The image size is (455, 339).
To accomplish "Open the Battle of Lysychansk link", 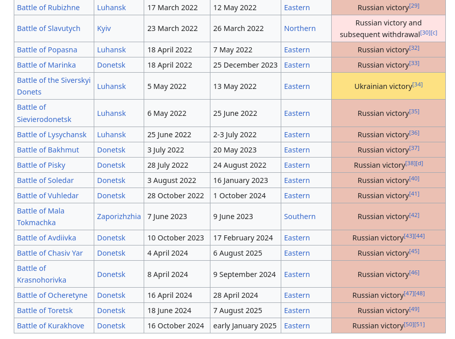I will [x=51, y=135].
